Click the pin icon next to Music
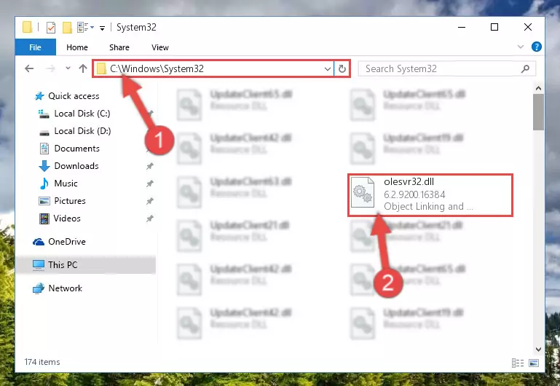The image size is (560, 386). (149, 184)
